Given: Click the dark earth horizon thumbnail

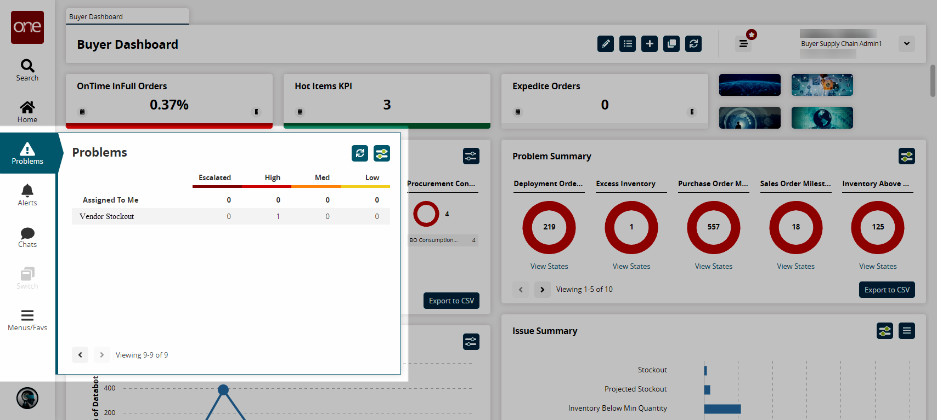Looking at the screenshot, I should (750, 85).
